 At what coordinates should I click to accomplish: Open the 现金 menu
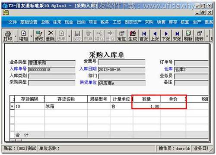[x=69, y=22]
